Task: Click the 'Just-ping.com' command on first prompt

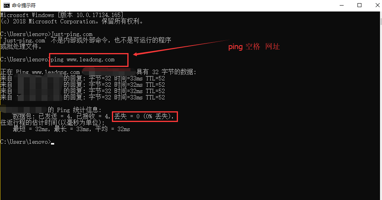Action: point(72,34)
